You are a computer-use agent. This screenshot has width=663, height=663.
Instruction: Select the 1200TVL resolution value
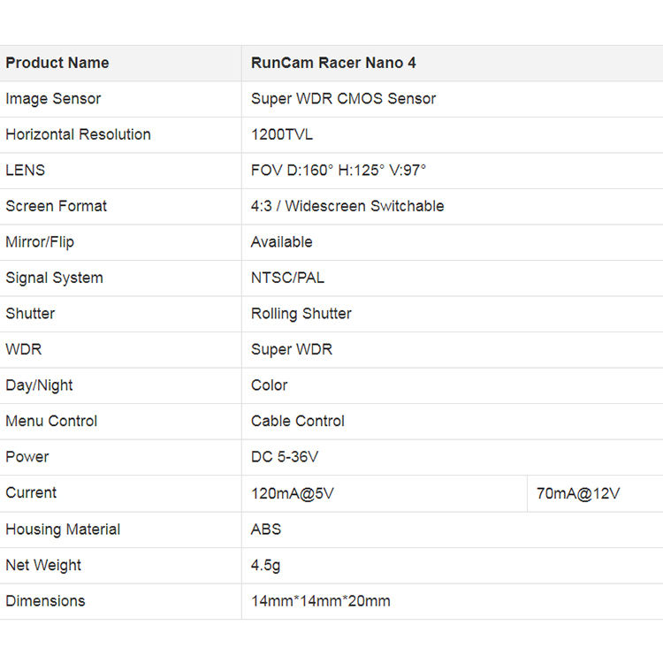[282, 134]
